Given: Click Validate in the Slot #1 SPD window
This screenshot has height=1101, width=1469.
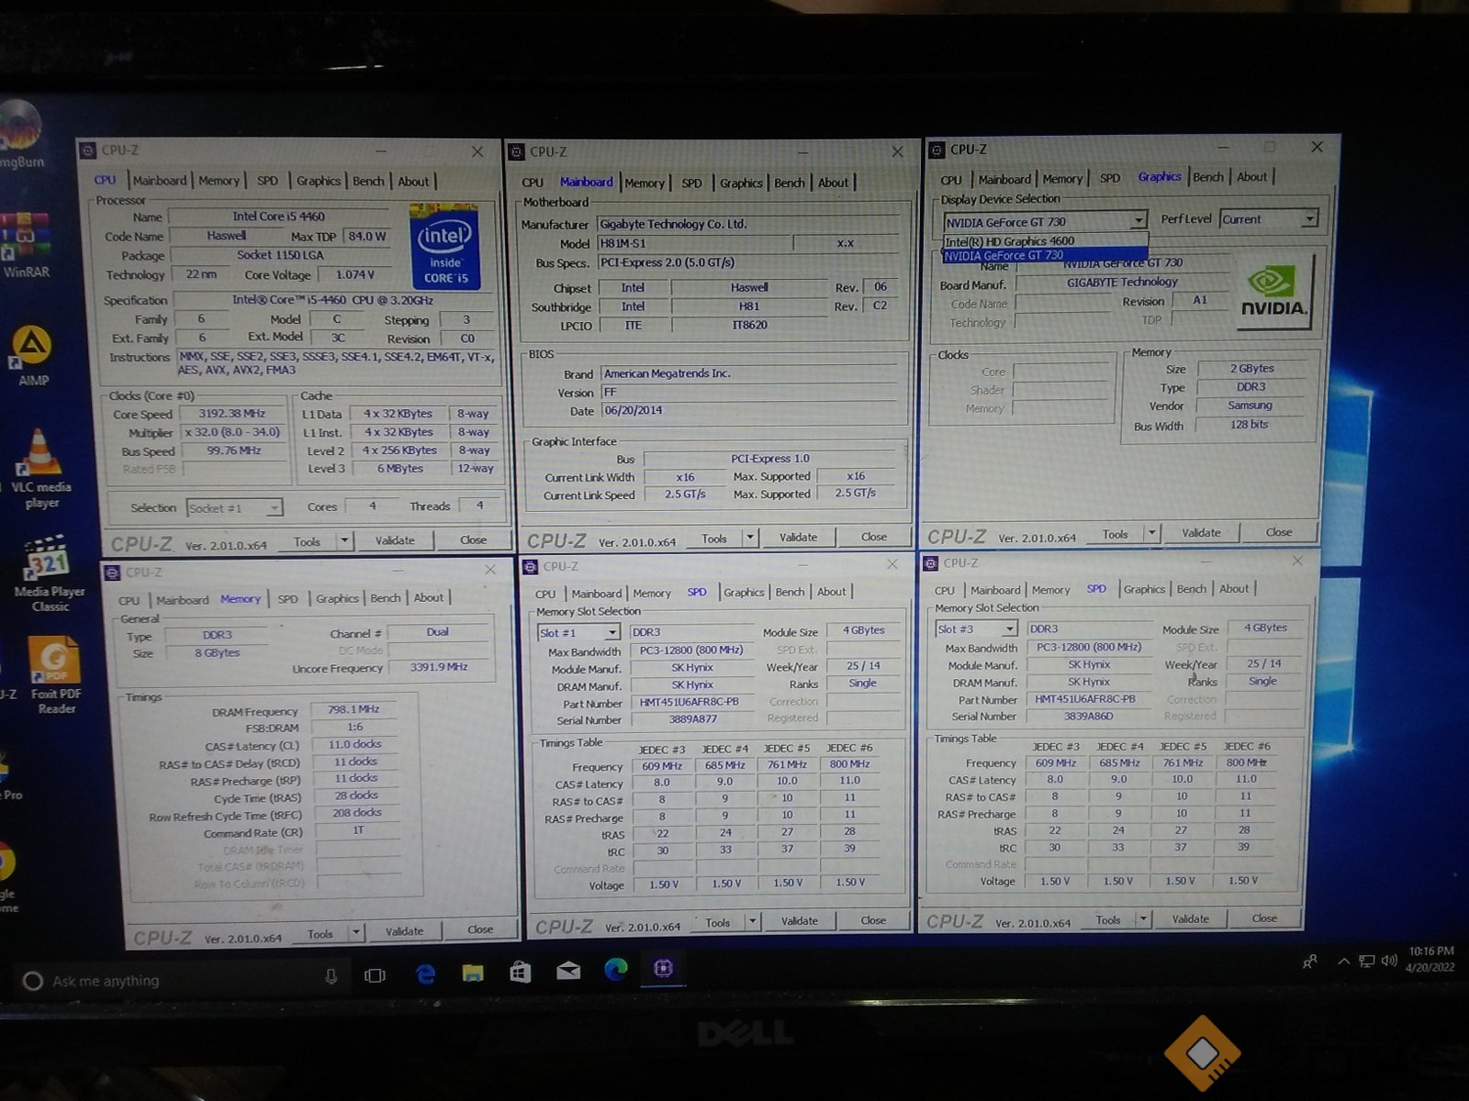Looking at the screenshot, I should click(799, 921).
